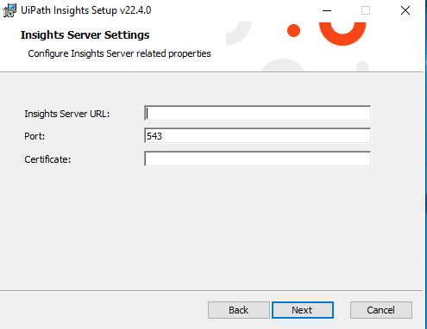Click the Port field containing 543
The height and width of the screenshot is (329, 427).
(x=257, y=136)
